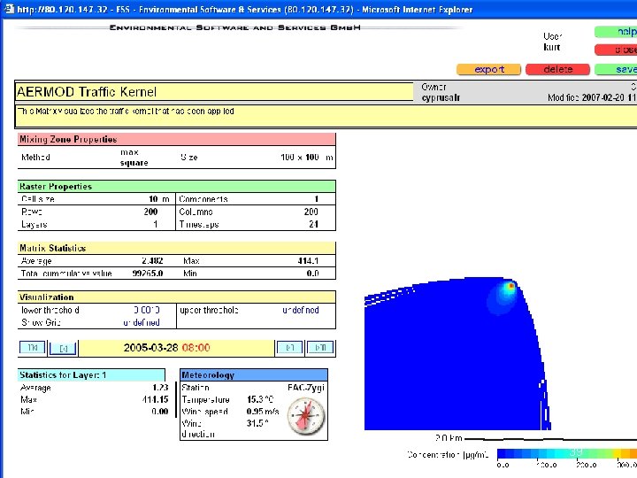Select the Visualization section header
This screenshot has width=637, height=478.
177,297
